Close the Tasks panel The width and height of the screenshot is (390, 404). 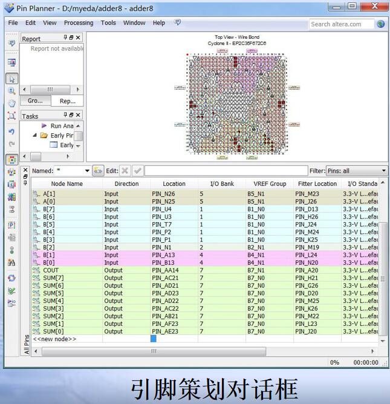78,115
